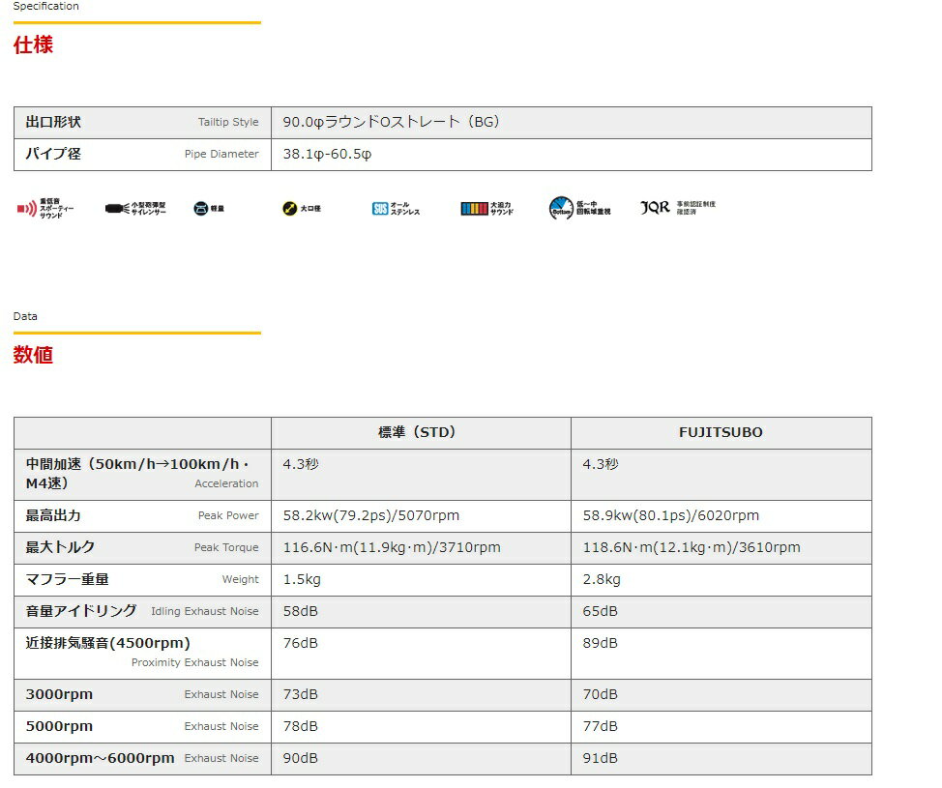
Task: Click the tailtip value 90.0φラウンドOストレート
Action: click(391, 123)
